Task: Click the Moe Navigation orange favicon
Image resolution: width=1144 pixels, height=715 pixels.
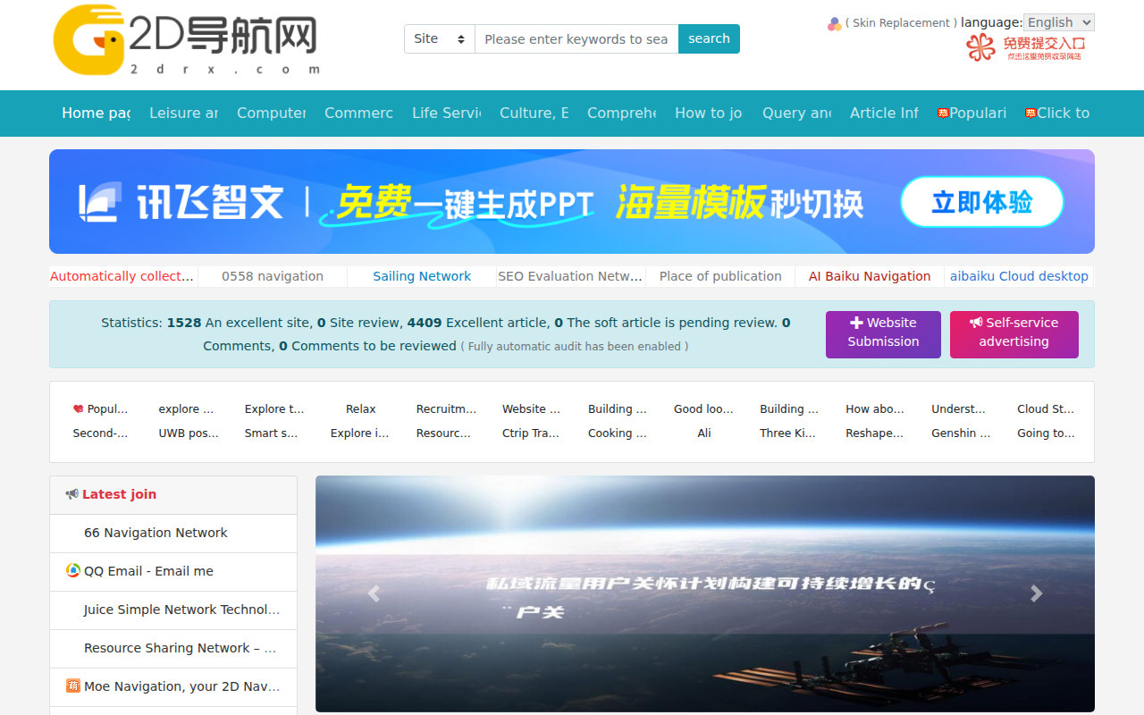Action: 73,686
